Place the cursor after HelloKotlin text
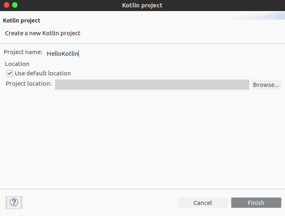The width and height of the screenshot is (285, 216). [x=78, y=54]
